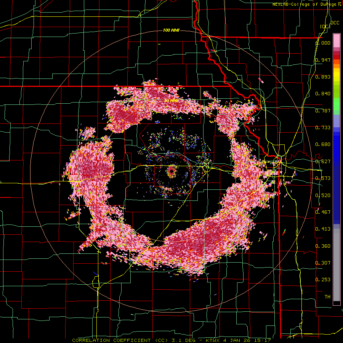Screen dimensions: 343x343
Task: Click the TH label on the legend
Action: 327,297
